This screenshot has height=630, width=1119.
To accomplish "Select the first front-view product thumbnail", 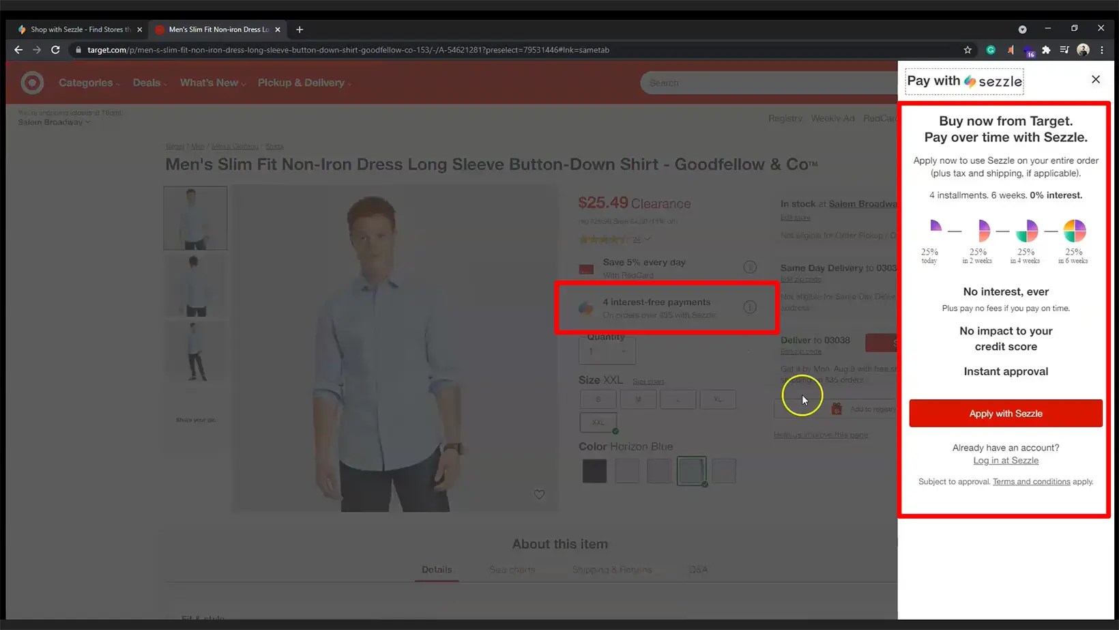I will [195, 218].
